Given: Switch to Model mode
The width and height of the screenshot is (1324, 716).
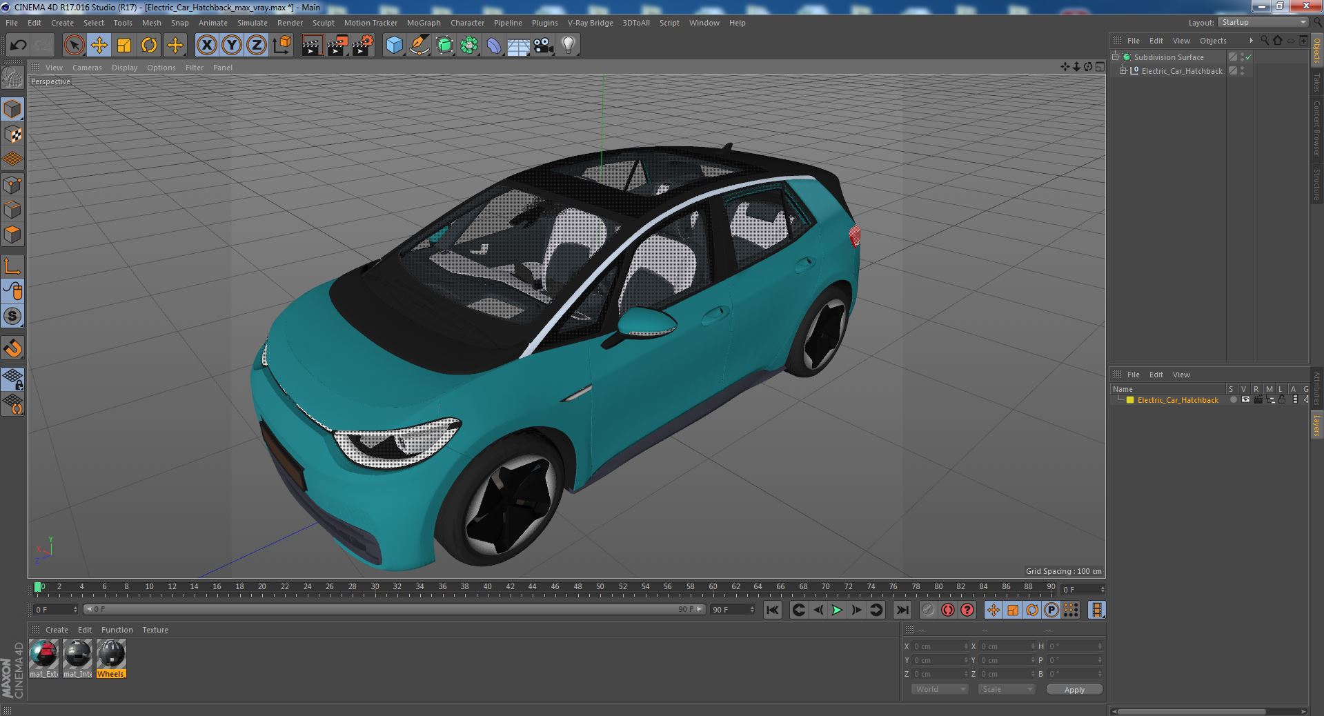Looking at the screenshot, I should pyautogui.click(x=12, y=109).
